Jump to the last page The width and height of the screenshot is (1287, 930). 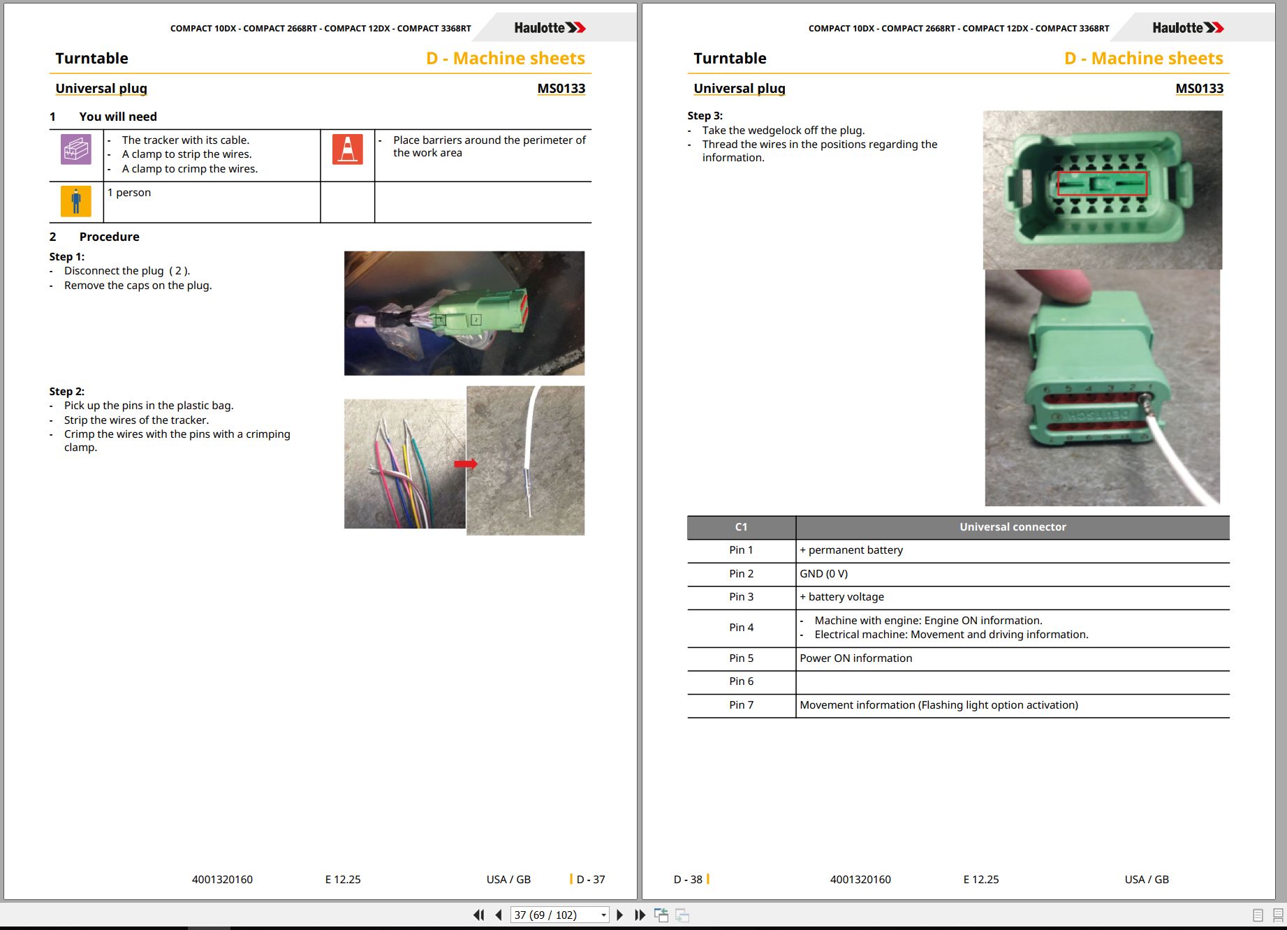point(640,915)
